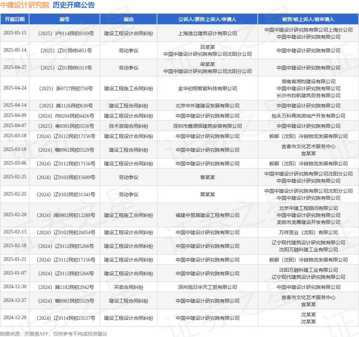Click the date 2025-02-20
The width and height of the screenshot is (359, 337).
[15, 214]
